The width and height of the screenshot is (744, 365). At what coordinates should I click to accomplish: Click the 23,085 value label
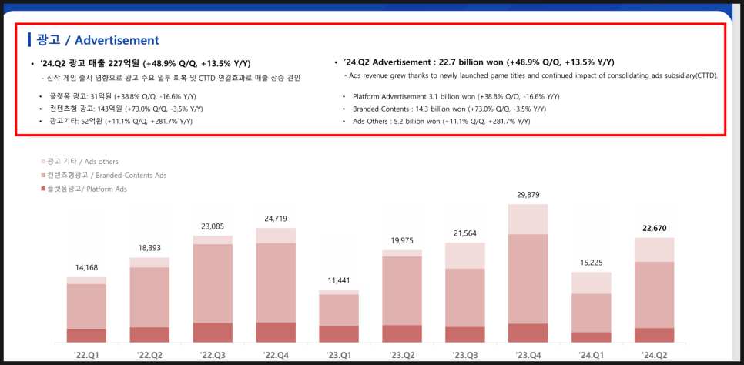213,226
